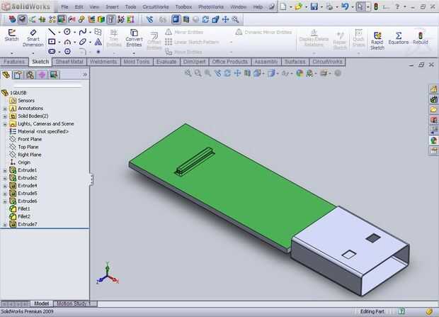Click the Print icon in title bar
Image resolution: width=439 pixels, height=317 pixels.
(329, 6)
